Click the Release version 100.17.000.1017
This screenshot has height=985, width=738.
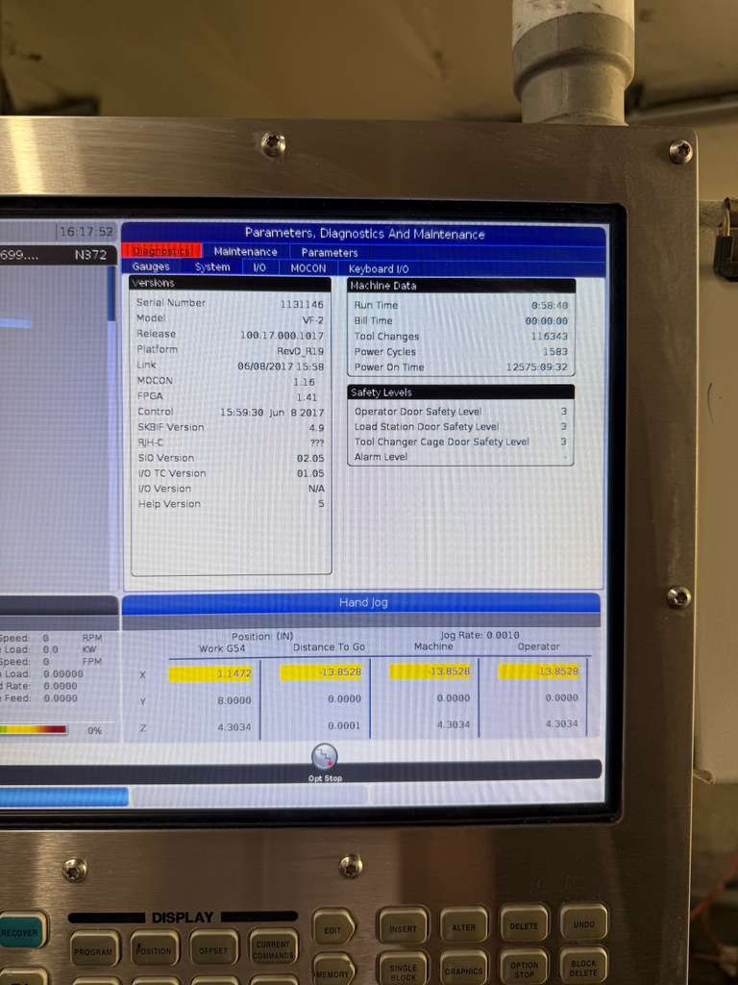[282, 336]
